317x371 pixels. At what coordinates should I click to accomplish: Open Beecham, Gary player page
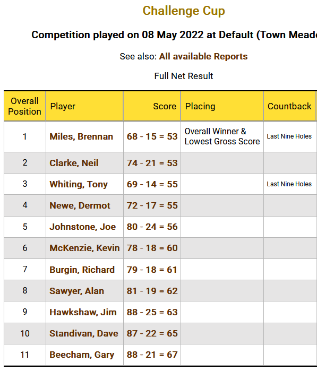pyautogui.click(x=82, y=355)
